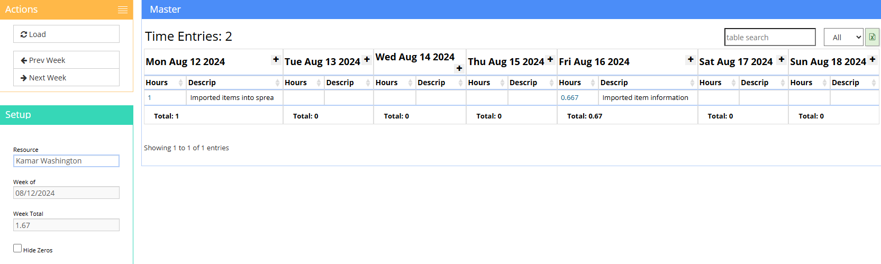Export table to Excel

872,37
